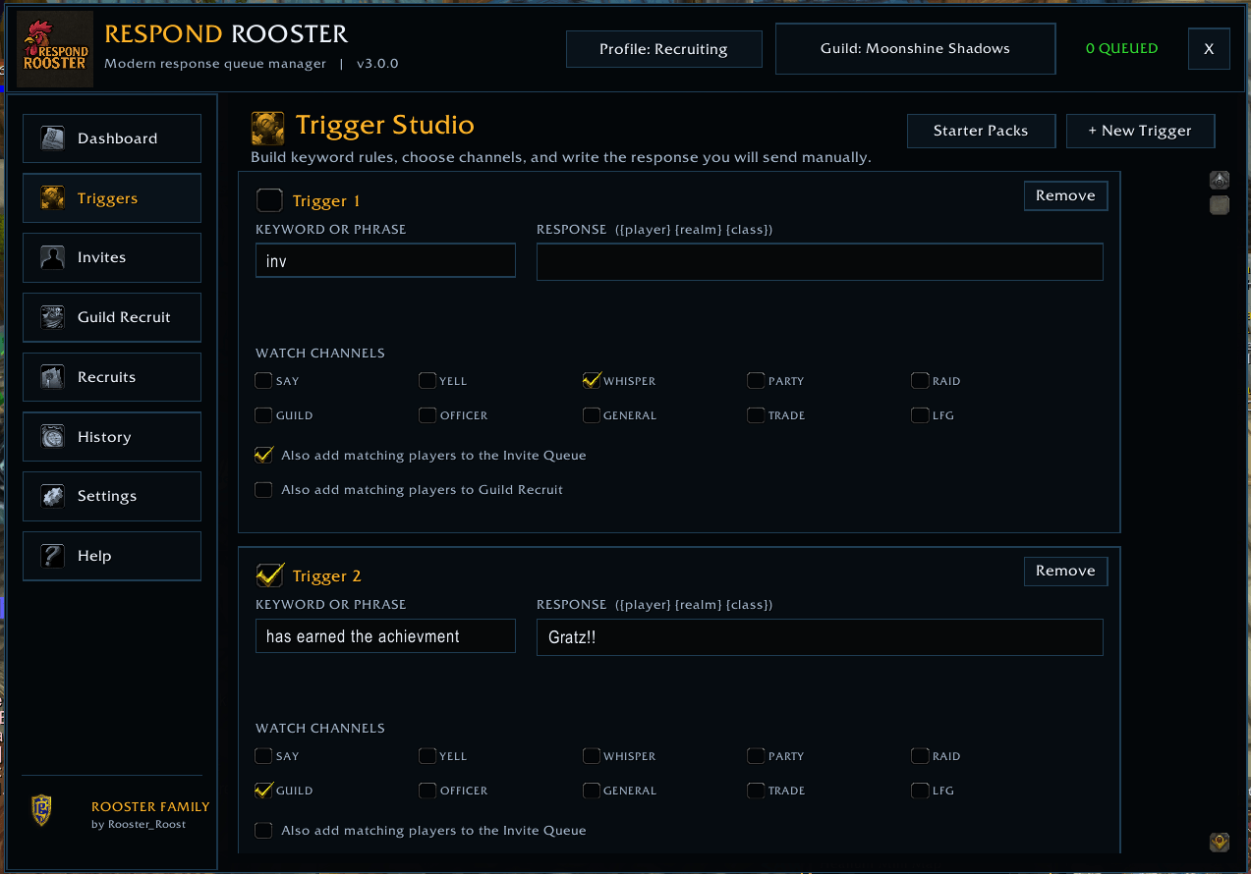This screenshot has height=874, width=1251.
Task: Check SAY channel for Trigger 1
Action: 263,381
